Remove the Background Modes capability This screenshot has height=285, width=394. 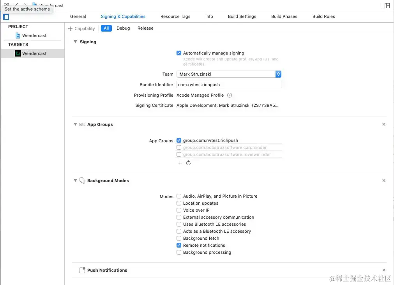pyautogui.click(x=384, y=181)
